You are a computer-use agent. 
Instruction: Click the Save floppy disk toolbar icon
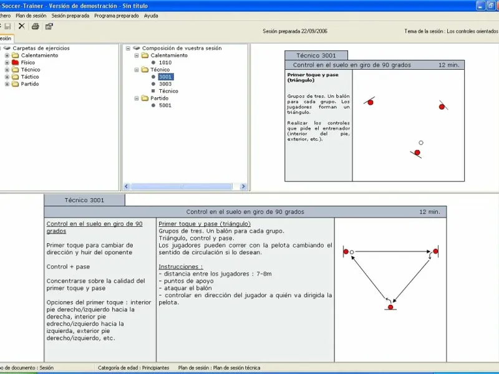7,26
